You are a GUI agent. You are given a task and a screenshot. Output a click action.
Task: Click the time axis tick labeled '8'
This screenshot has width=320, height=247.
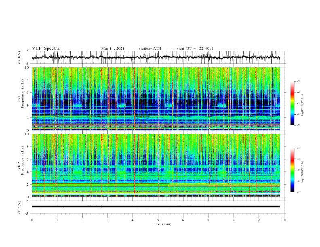(234, 220)
